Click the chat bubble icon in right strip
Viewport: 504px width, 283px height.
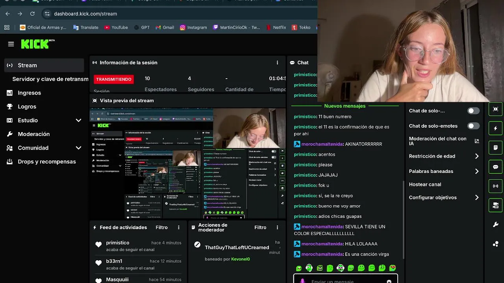coord(495,167)
